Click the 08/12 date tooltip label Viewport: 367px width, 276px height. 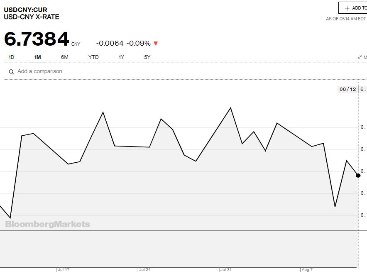pyautogui.click(x=348, y=89)
